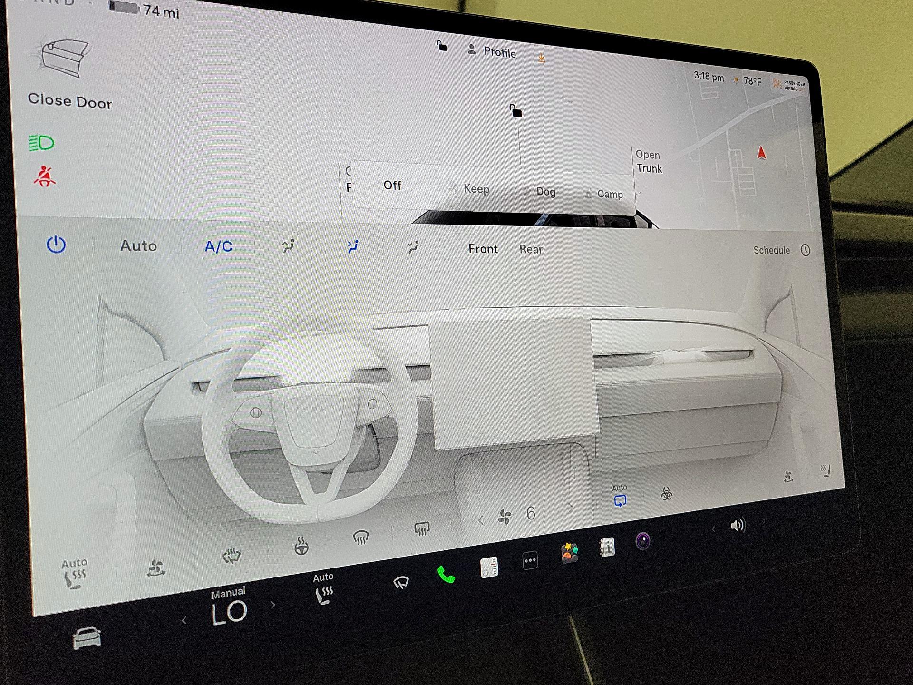
Task: Toggle windshield airflow vent
Action: point(288,246)
